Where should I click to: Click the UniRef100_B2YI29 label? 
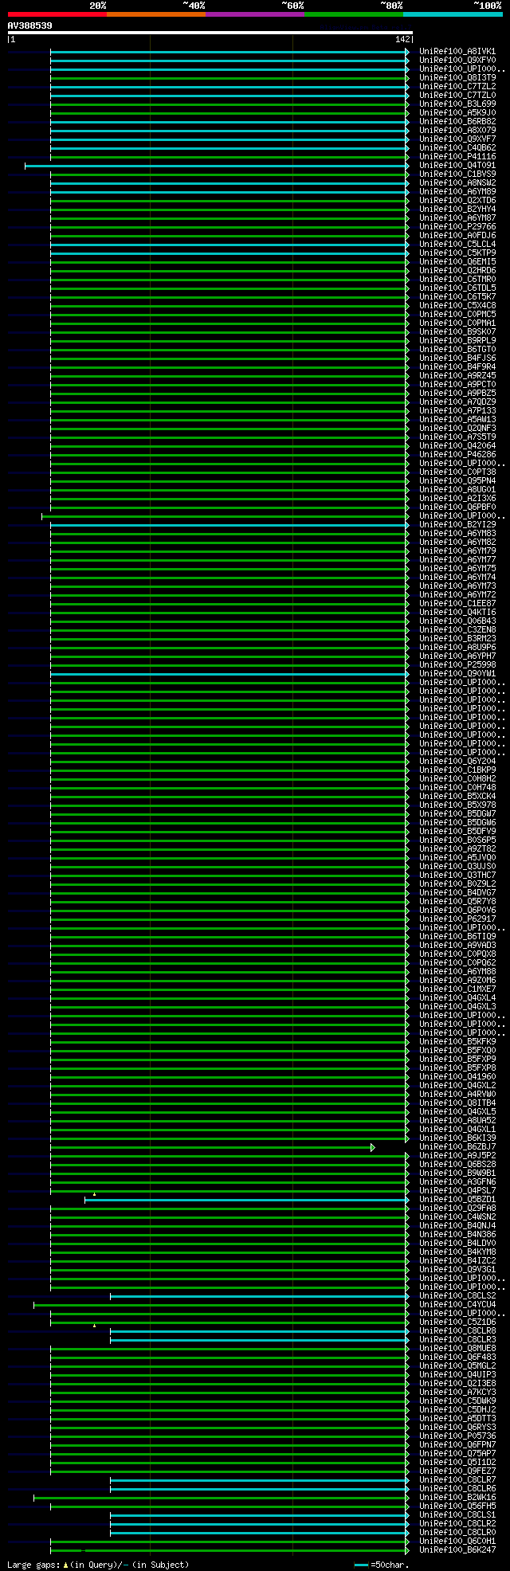(457, 524)
